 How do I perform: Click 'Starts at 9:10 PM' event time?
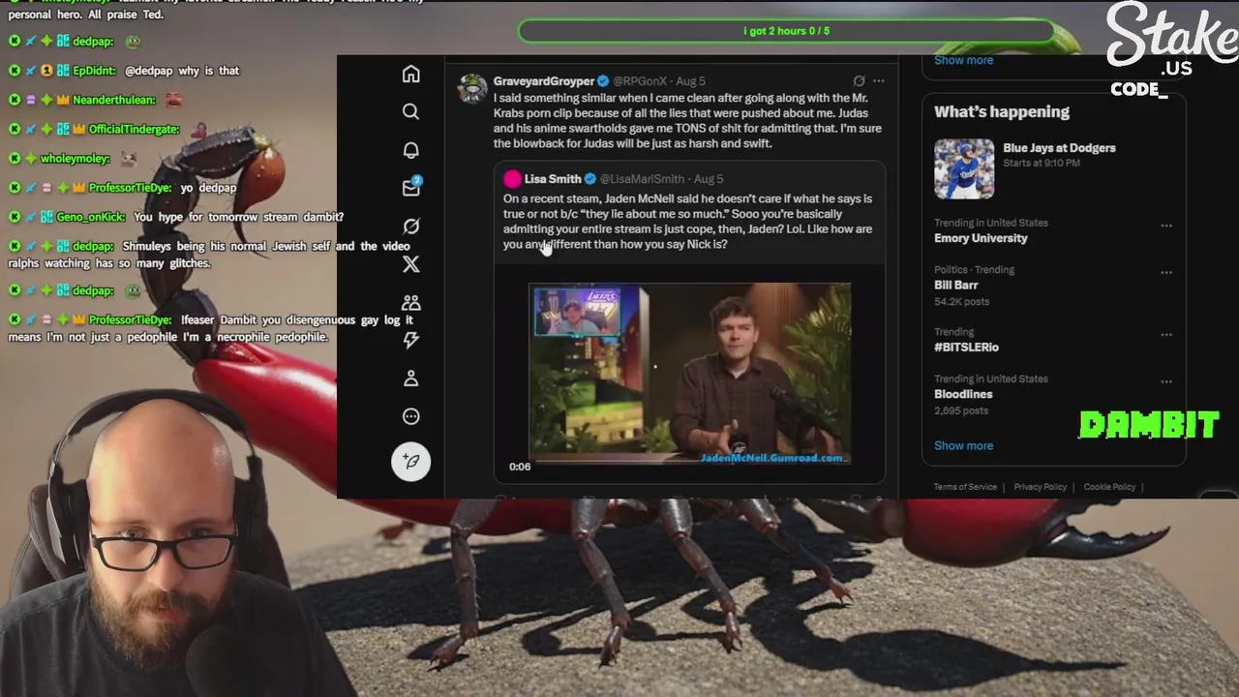tap(1043, 164)
